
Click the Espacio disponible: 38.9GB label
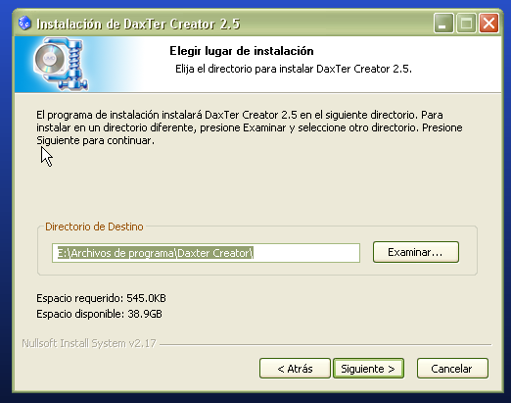(99, 314)
